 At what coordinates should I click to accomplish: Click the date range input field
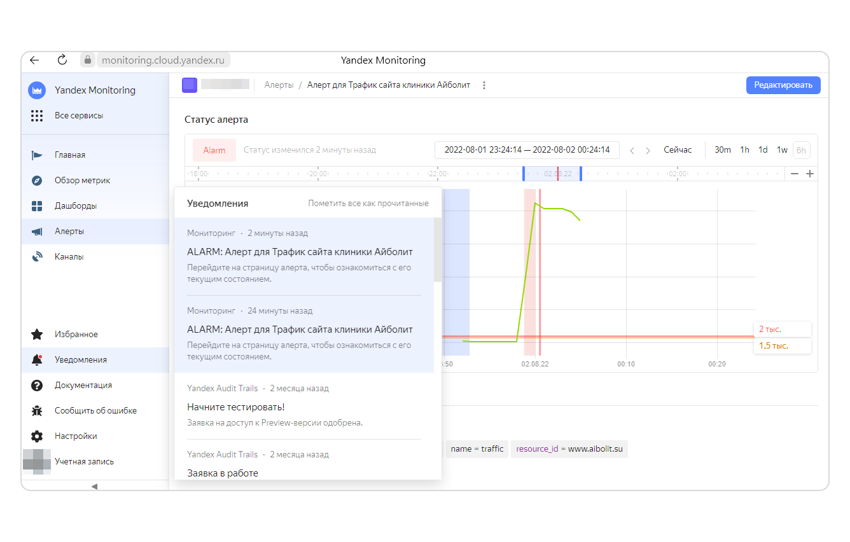(x=527, y=150)
